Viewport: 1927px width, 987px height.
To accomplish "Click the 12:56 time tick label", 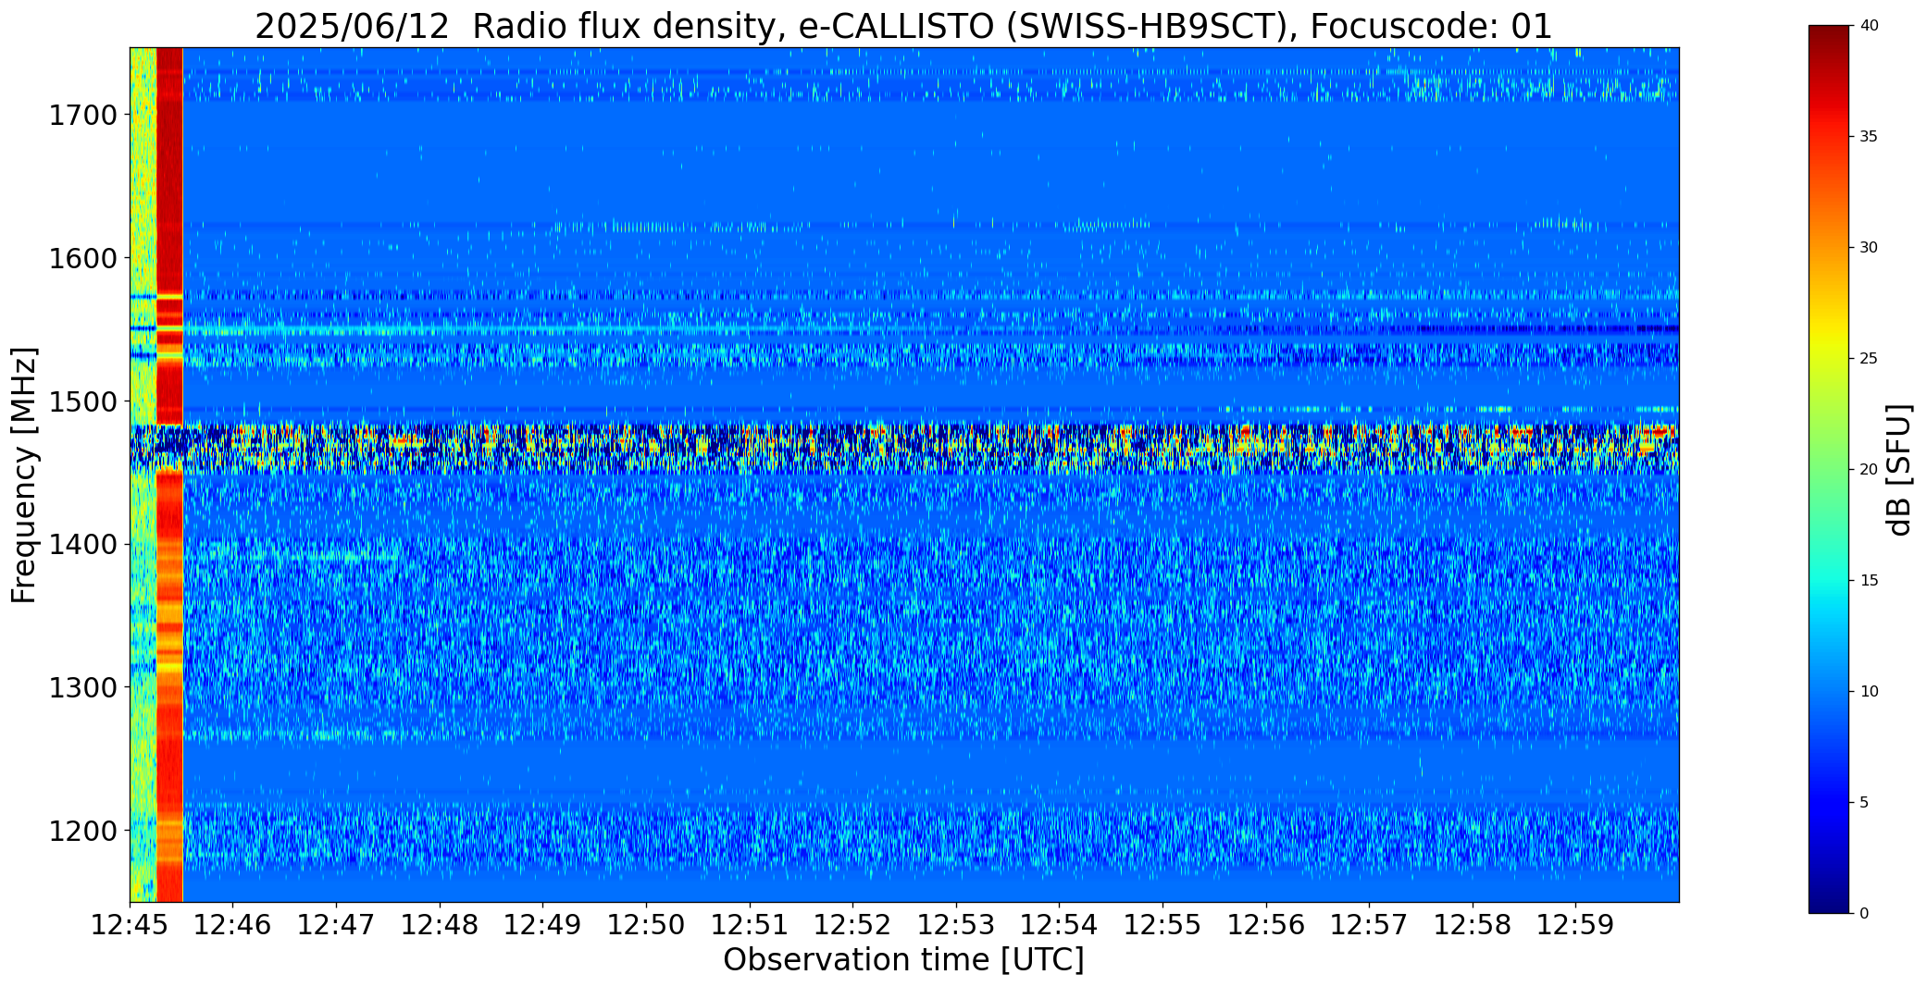I will [1266, 925].
